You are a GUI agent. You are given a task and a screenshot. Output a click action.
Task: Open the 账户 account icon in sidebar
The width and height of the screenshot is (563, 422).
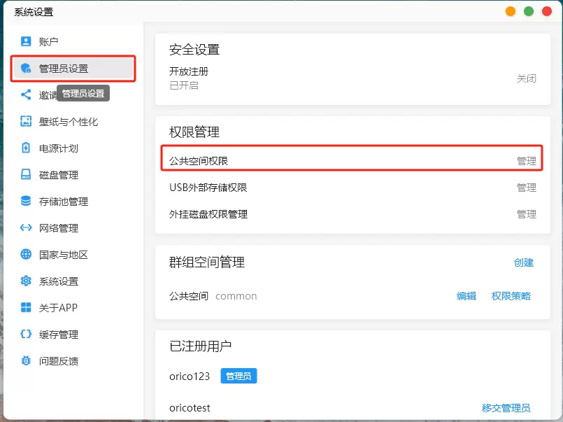click(26, 41)
